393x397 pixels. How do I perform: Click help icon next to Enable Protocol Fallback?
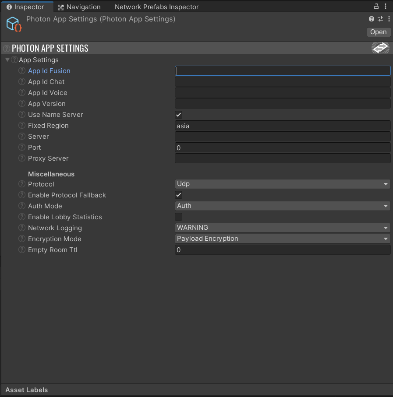pos(22,195)
